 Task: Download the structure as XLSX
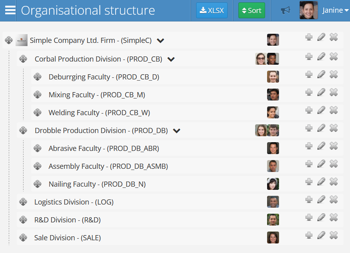(212, 10)
